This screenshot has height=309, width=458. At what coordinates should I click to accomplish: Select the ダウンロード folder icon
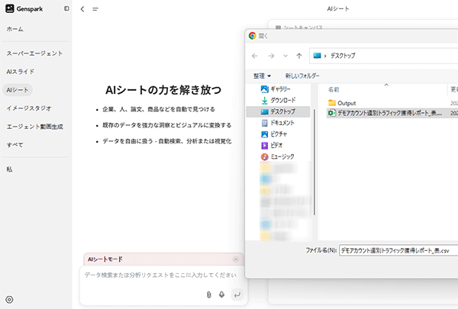(x=264, y=101)
